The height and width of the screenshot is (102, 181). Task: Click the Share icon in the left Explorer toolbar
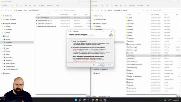pyautogui.click(x=30, y=6)
